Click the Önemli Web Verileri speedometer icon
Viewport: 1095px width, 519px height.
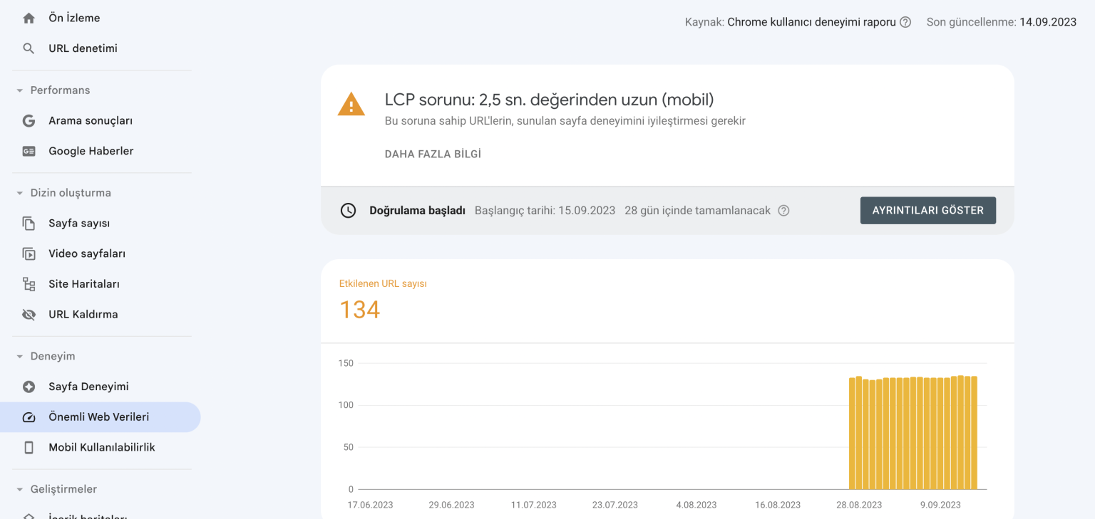pos(29,416)
